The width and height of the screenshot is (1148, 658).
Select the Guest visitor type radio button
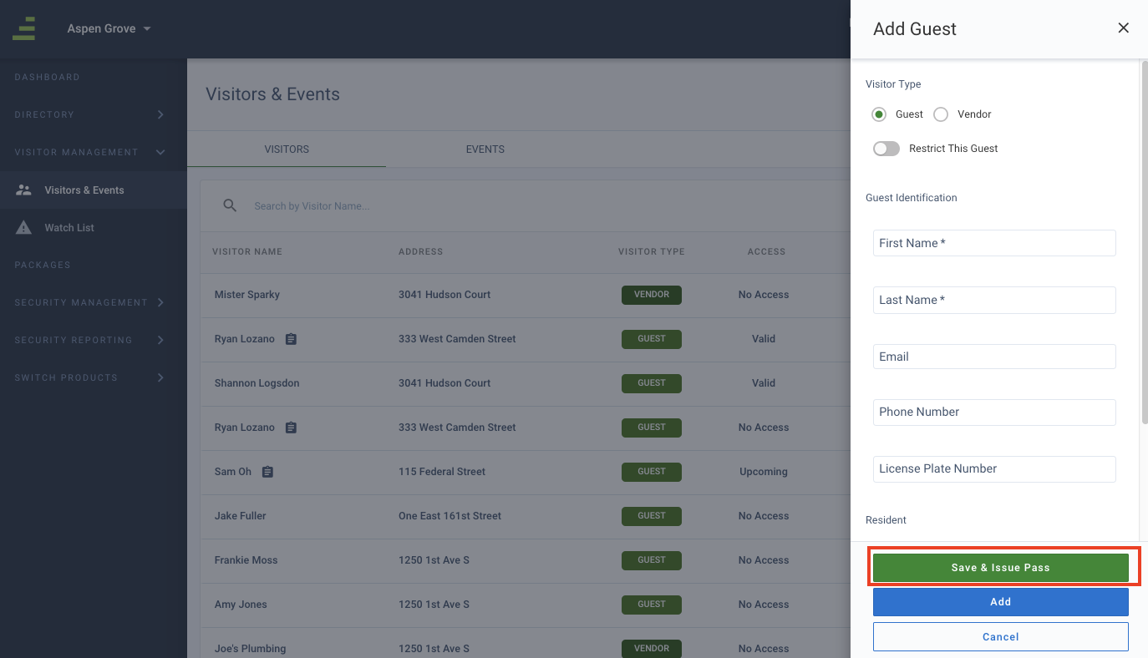[878, 114]
